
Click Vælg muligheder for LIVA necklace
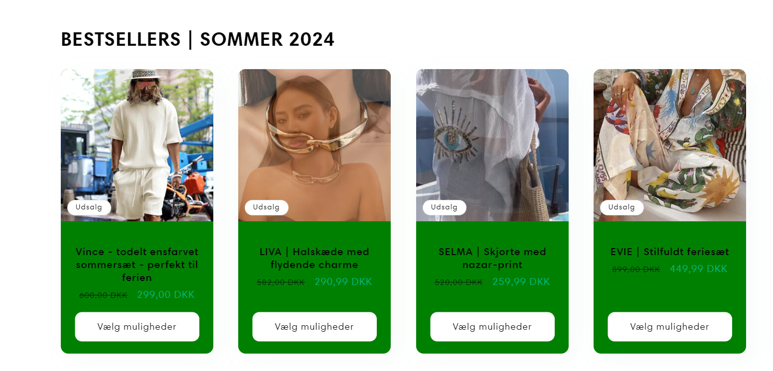click(x=314, y=327)
